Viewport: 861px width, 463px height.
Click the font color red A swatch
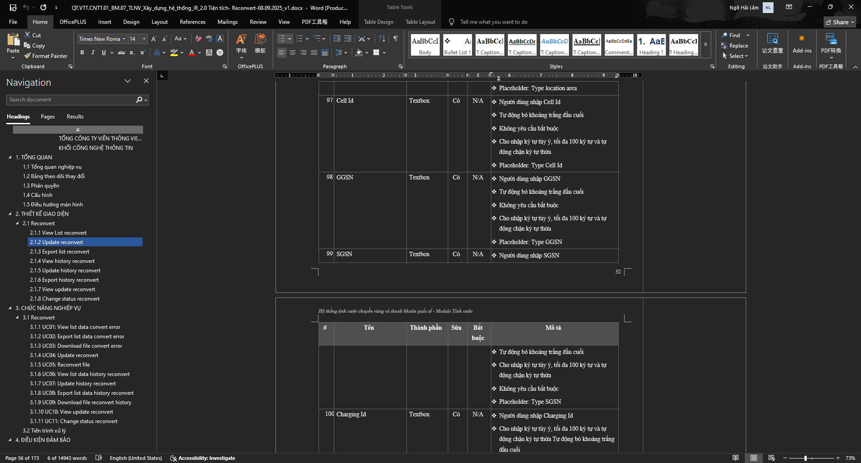pos(192,52)
